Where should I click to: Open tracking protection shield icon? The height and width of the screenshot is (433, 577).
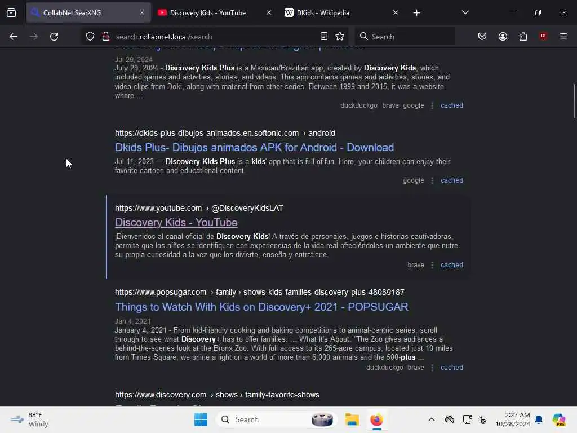(x=90, y=37)
